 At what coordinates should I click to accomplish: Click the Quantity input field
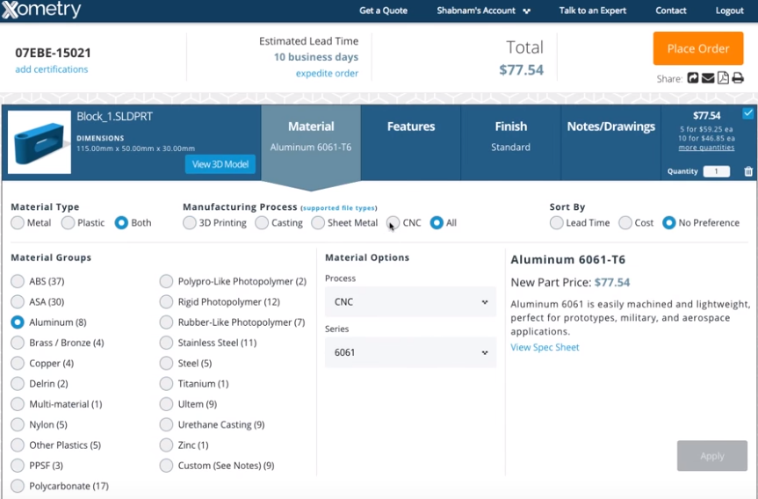pos(717,171)
